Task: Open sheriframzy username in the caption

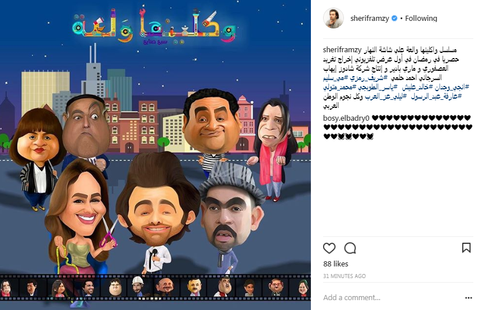Action: tap(342, 50)
